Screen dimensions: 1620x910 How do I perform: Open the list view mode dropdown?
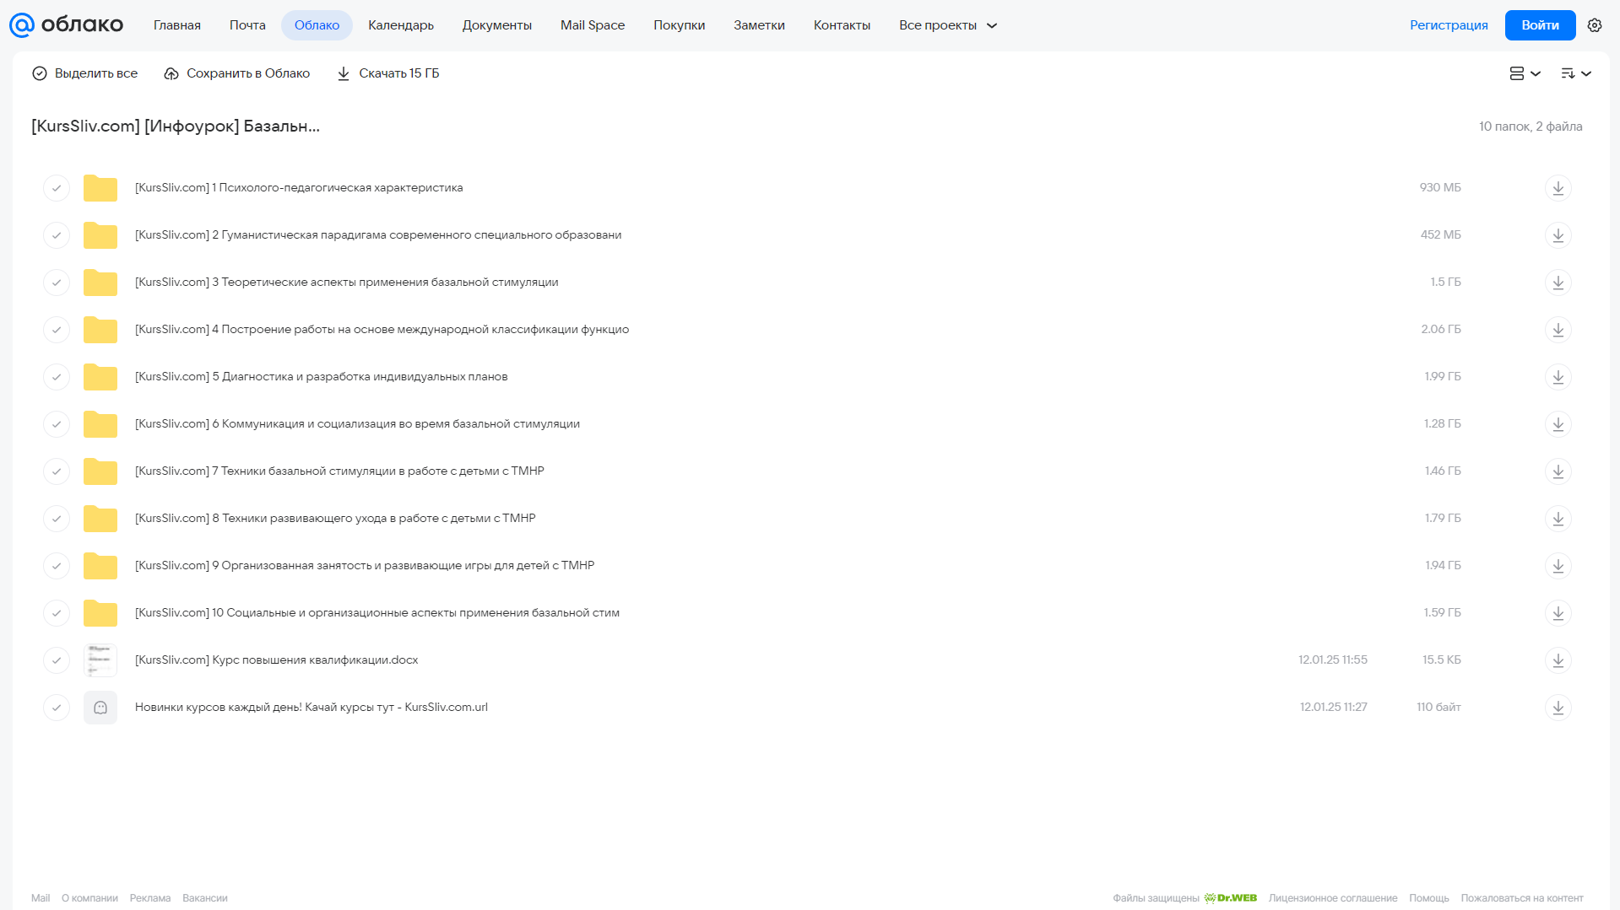pos(1525,73)
